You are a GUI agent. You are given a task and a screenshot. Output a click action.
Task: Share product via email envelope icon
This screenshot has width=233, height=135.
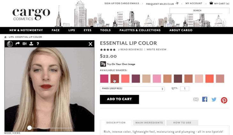click(196, 99)
